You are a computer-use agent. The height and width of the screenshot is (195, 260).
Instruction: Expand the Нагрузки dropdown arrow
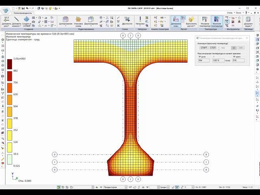point(140,26)
